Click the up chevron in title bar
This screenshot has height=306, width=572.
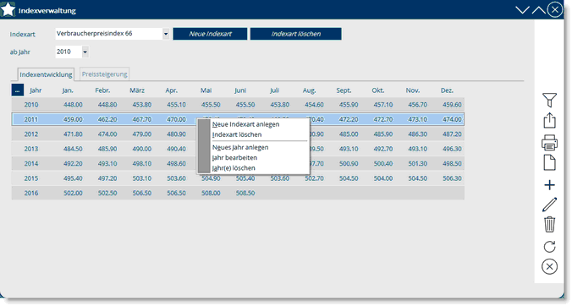(538, 10)
